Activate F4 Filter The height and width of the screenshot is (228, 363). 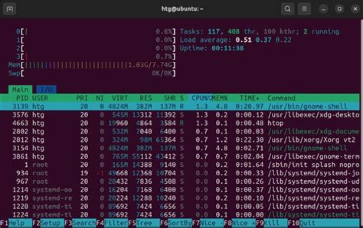coord(112,223)
